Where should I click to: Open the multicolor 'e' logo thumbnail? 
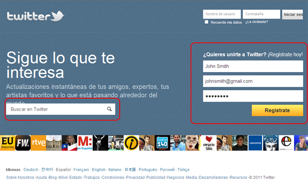point(286,143)
